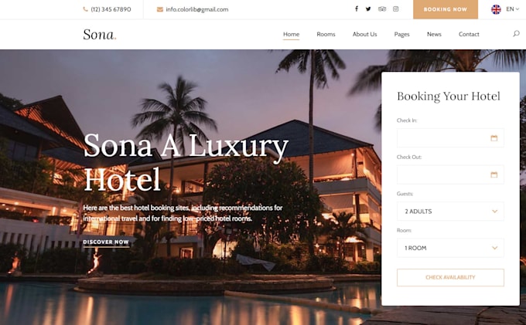Open the Twitter social icon

(368, 9)
